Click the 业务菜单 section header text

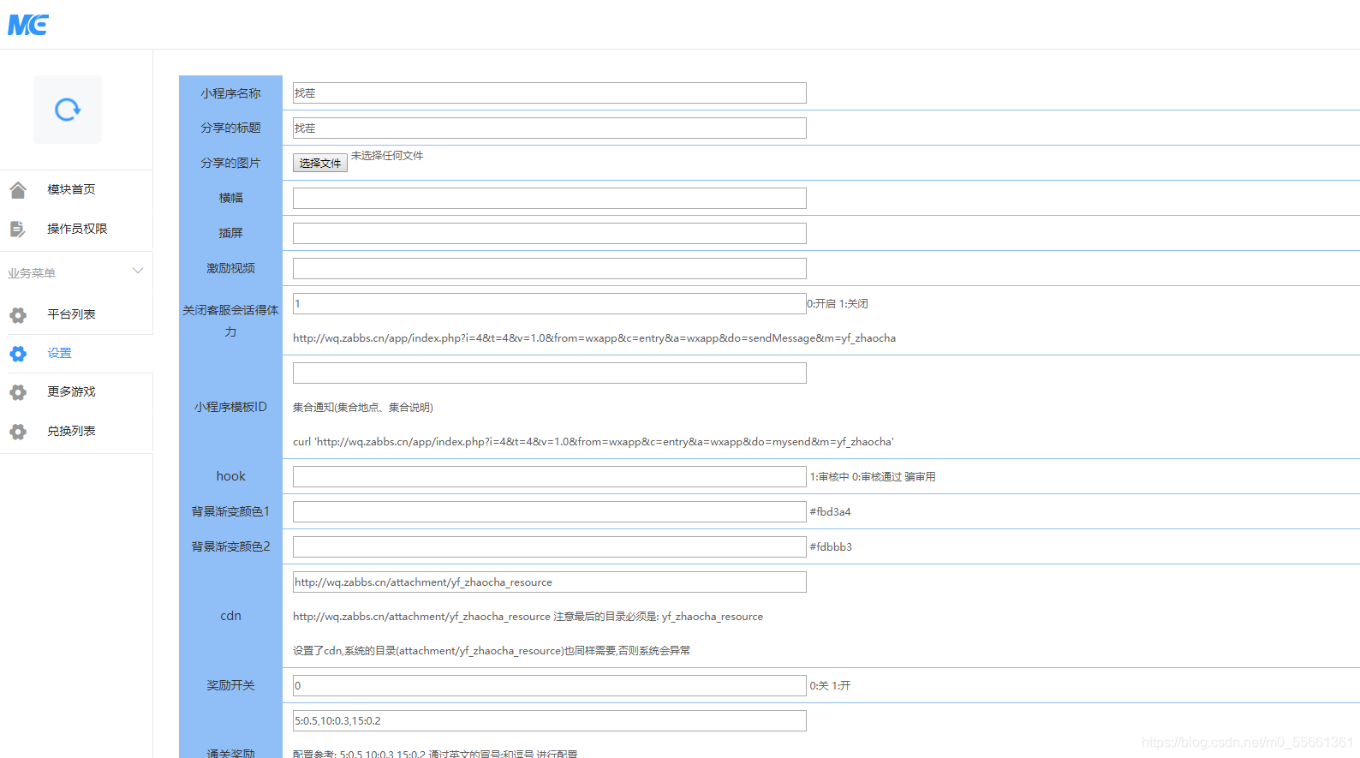[32, 273]
